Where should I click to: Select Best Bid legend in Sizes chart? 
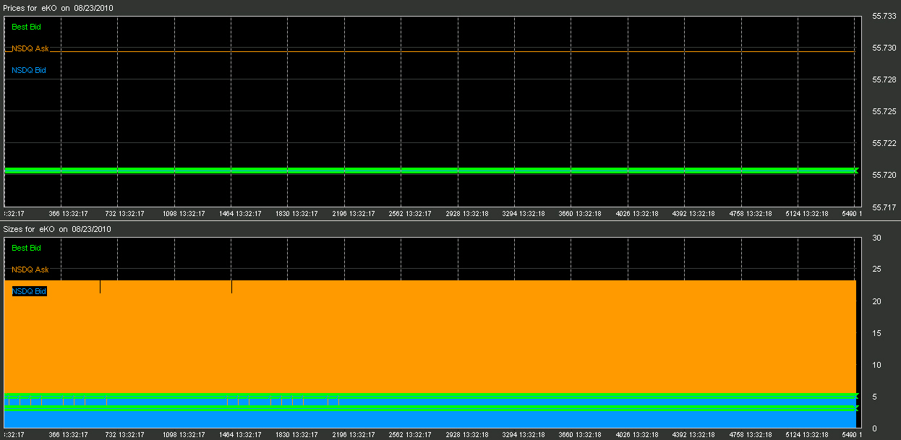click(x=25, y=248)
